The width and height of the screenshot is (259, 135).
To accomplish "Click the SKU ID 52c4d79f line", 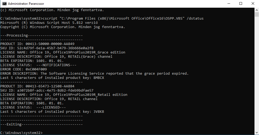I will (x=47, y=48).
